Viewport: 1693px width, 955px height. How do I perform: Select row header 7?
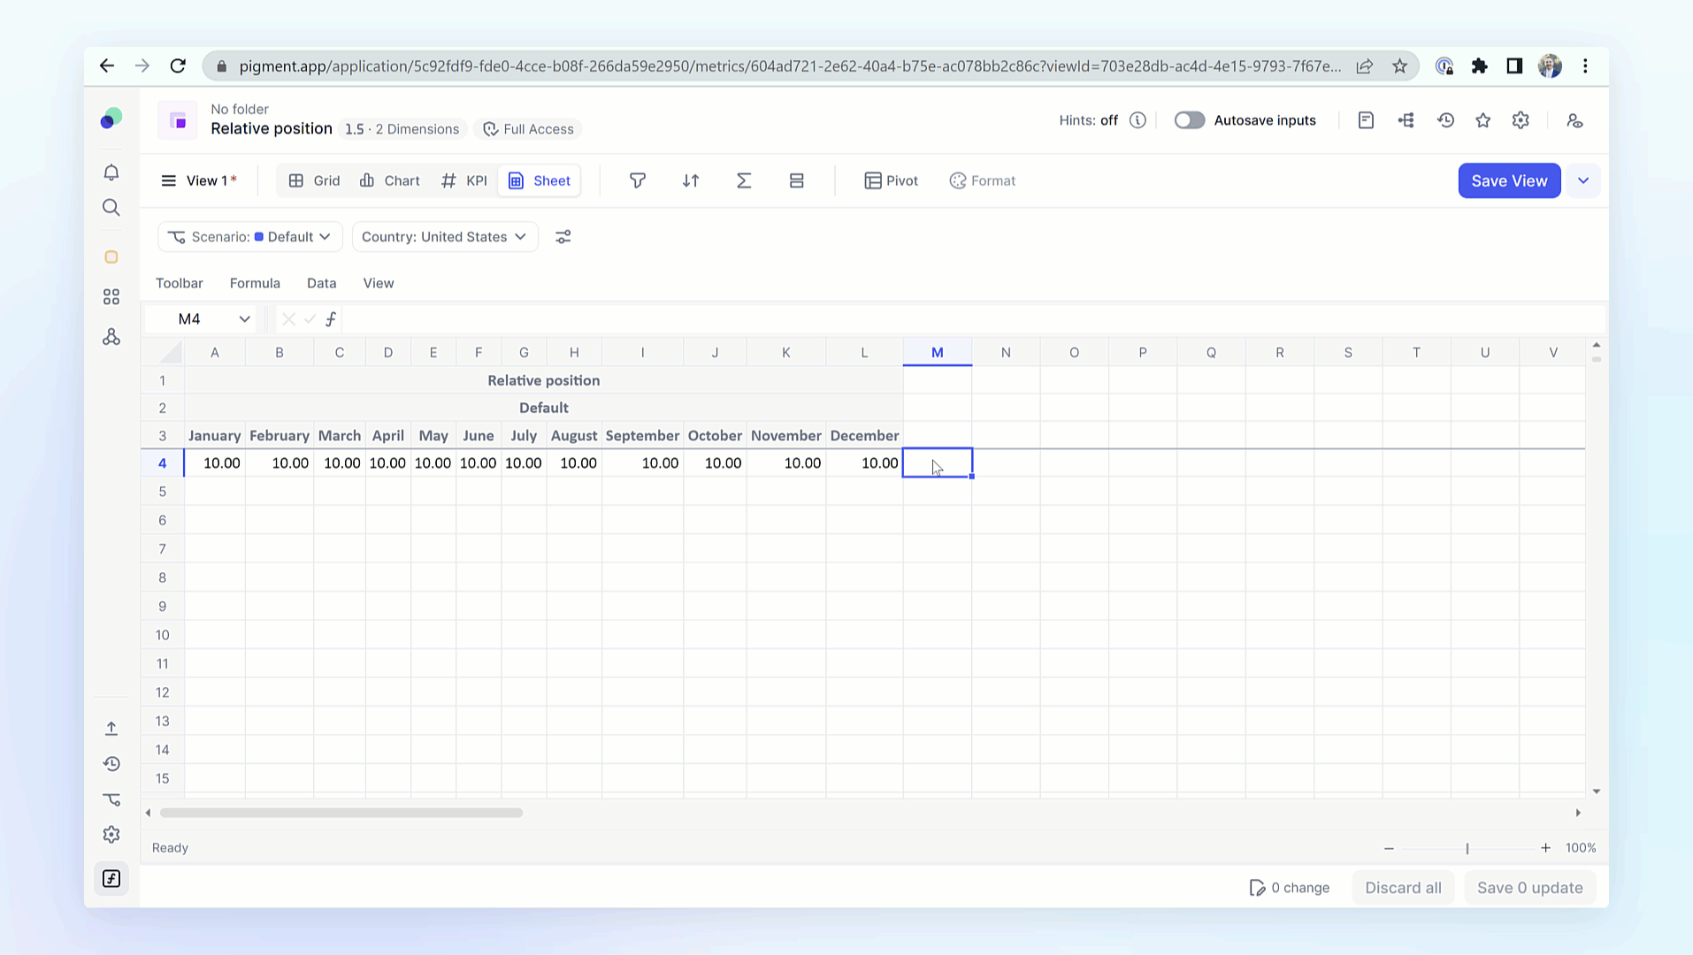(163, 549)
